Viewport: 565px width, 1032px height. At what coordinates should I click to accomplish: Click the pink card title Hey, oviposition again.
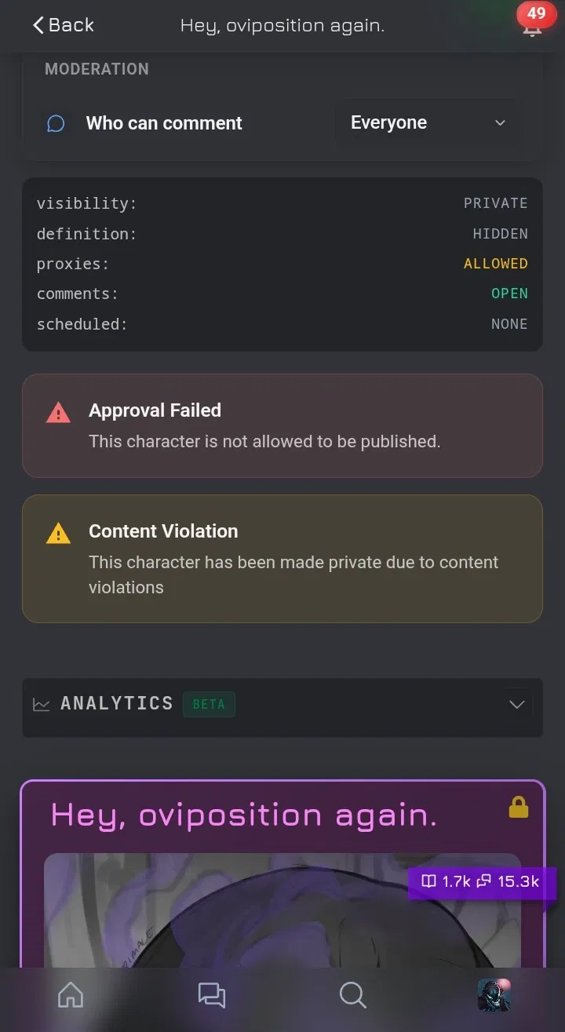[x=244, y=816]
